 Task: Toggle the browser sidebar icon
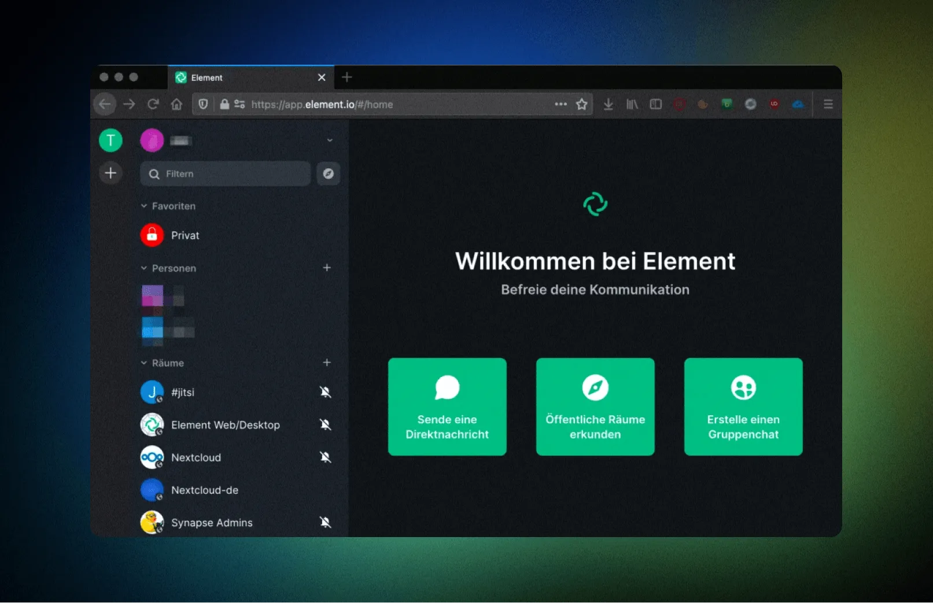pyautogui.click(x=656, y=104)
